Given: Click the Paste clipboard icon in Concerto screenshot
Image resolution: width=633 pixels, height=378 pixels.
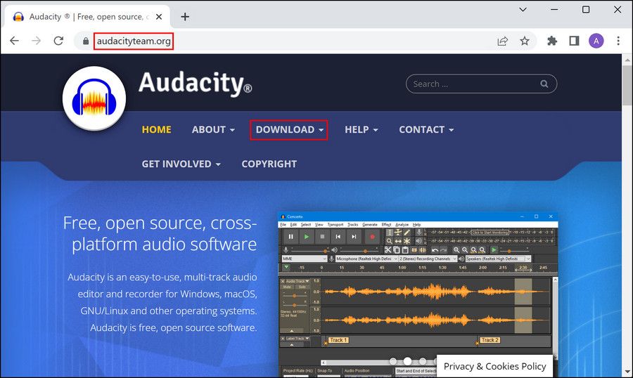Looking at the screenshot, I should (x=405, y=250).
